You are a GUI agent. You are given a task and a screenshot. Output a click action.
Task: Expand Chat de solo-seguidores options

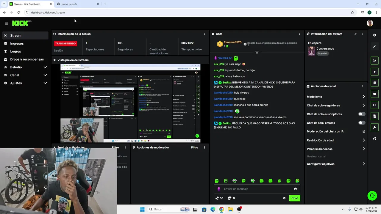coord(364,105)
